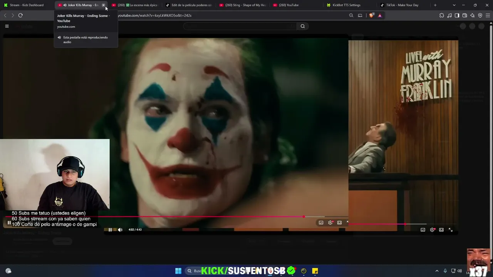Open the browser main menu icon
This screenshot has width=493, height=277.
(488, 15)
